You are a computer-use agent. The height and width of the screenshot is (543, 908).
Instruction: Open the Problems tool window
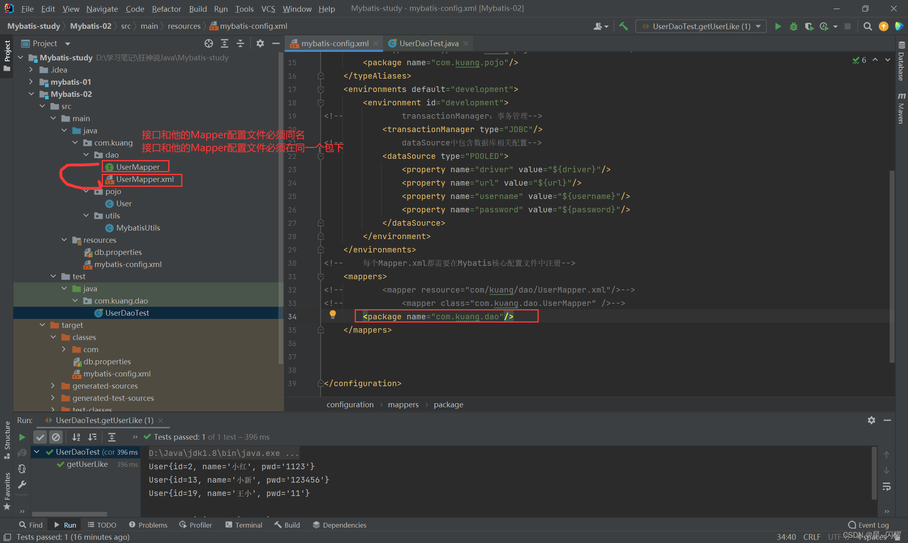coord(148,525)
